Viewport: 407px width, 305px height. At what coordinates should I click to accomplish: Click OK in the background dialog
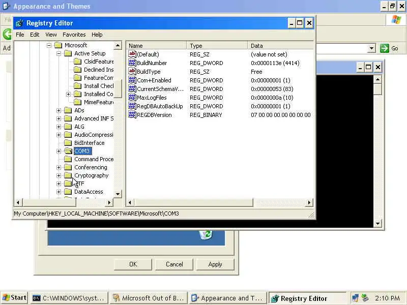click(133, 264)
